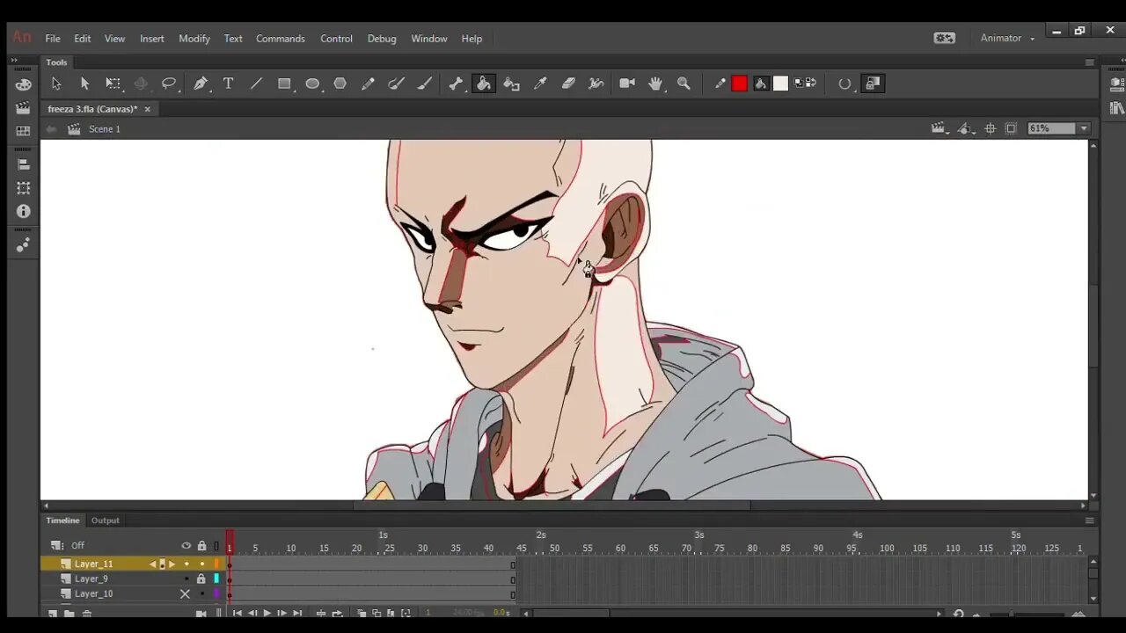Show hidden Layer_10 via X mark
Image resolution: width=1126 pixels, height=633 pixels.
[x=185, y=593]
